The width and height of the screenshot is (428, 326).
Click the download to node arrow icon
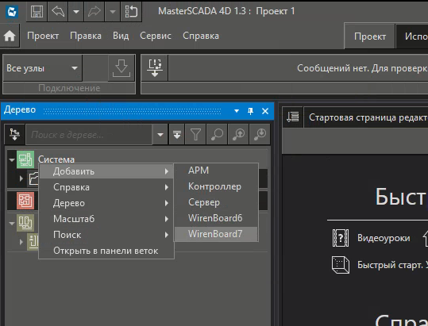coord(121,68)
